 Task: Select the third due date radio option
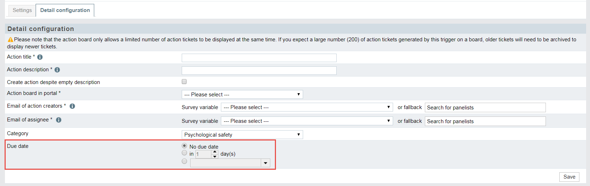pyautogui.click(x=184, y=161)
